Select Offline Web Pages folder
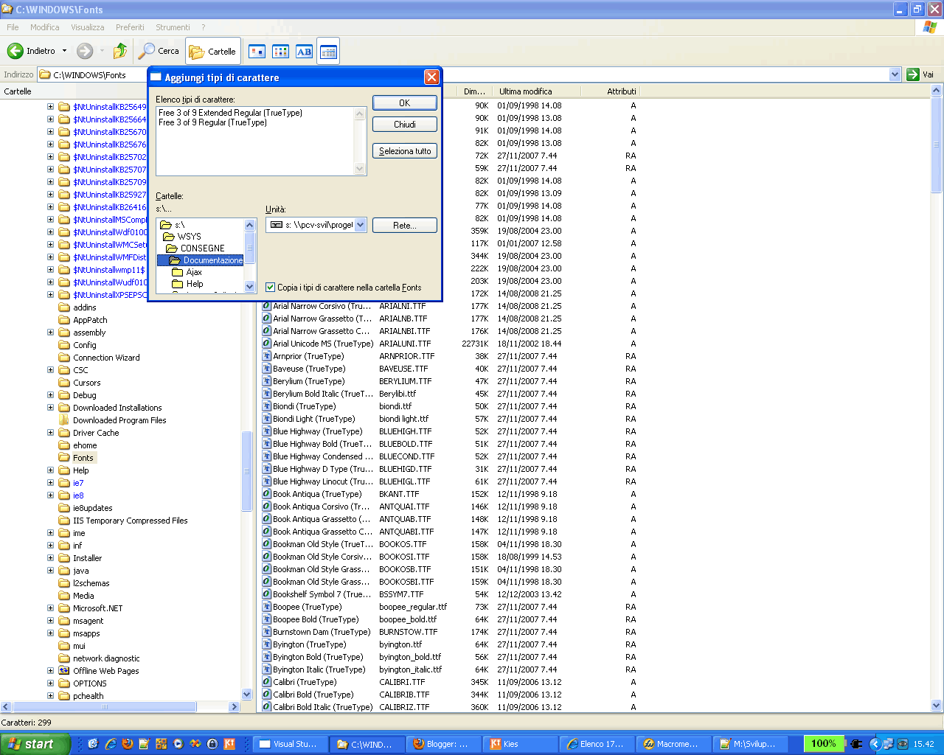This screenshot has height=755, width=944. (105, 671)
